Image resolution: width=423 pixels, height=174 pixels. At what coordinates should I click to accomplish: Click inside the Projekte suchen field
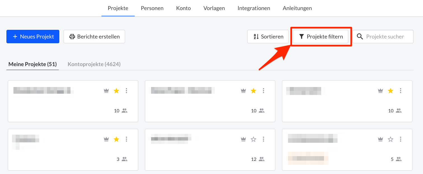[386, 36]
